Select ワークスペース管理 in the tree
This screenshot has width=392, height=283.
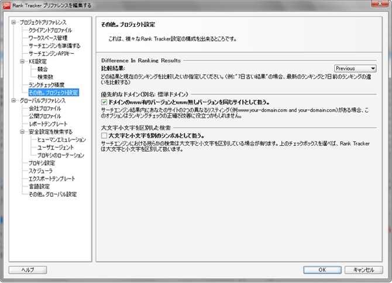click(x=48, y=38)
